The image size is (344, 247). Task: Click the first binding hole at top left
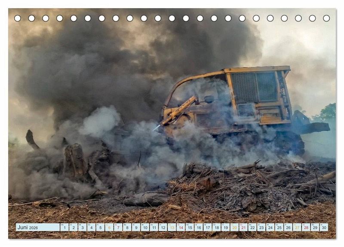(x=18, y=18)
